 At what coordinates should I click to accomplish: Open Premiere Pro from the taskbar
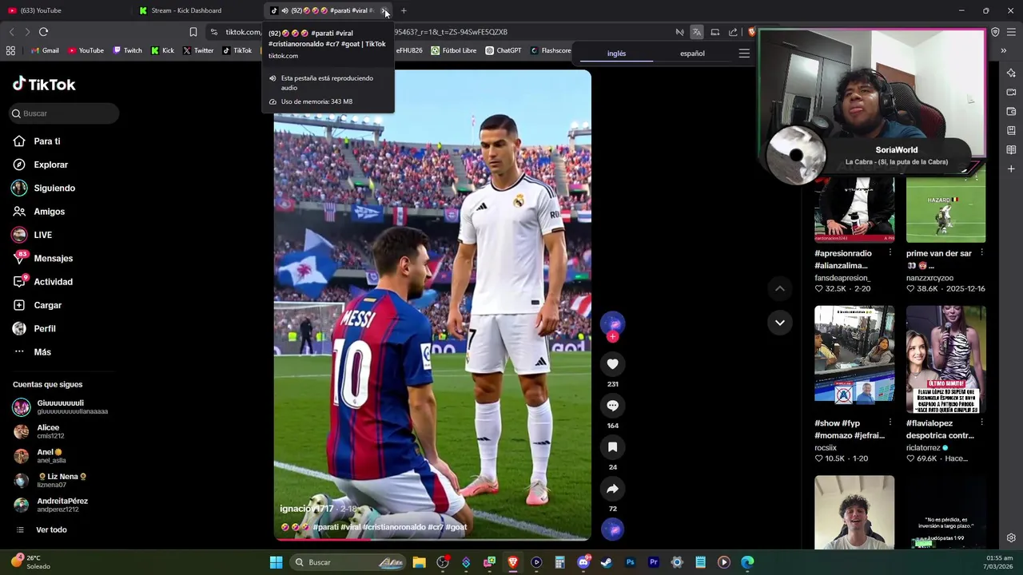click(x=653, y=562)
